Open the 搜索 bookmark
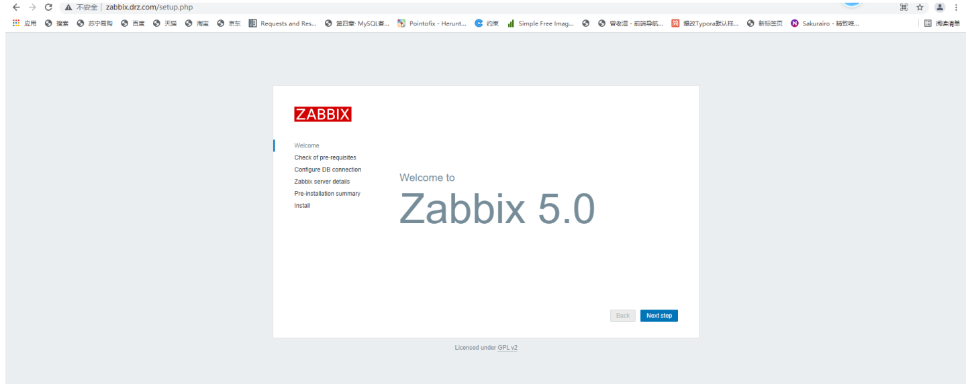Image resolution: width=968 pixels, height=384 pixels. [57, 23]
